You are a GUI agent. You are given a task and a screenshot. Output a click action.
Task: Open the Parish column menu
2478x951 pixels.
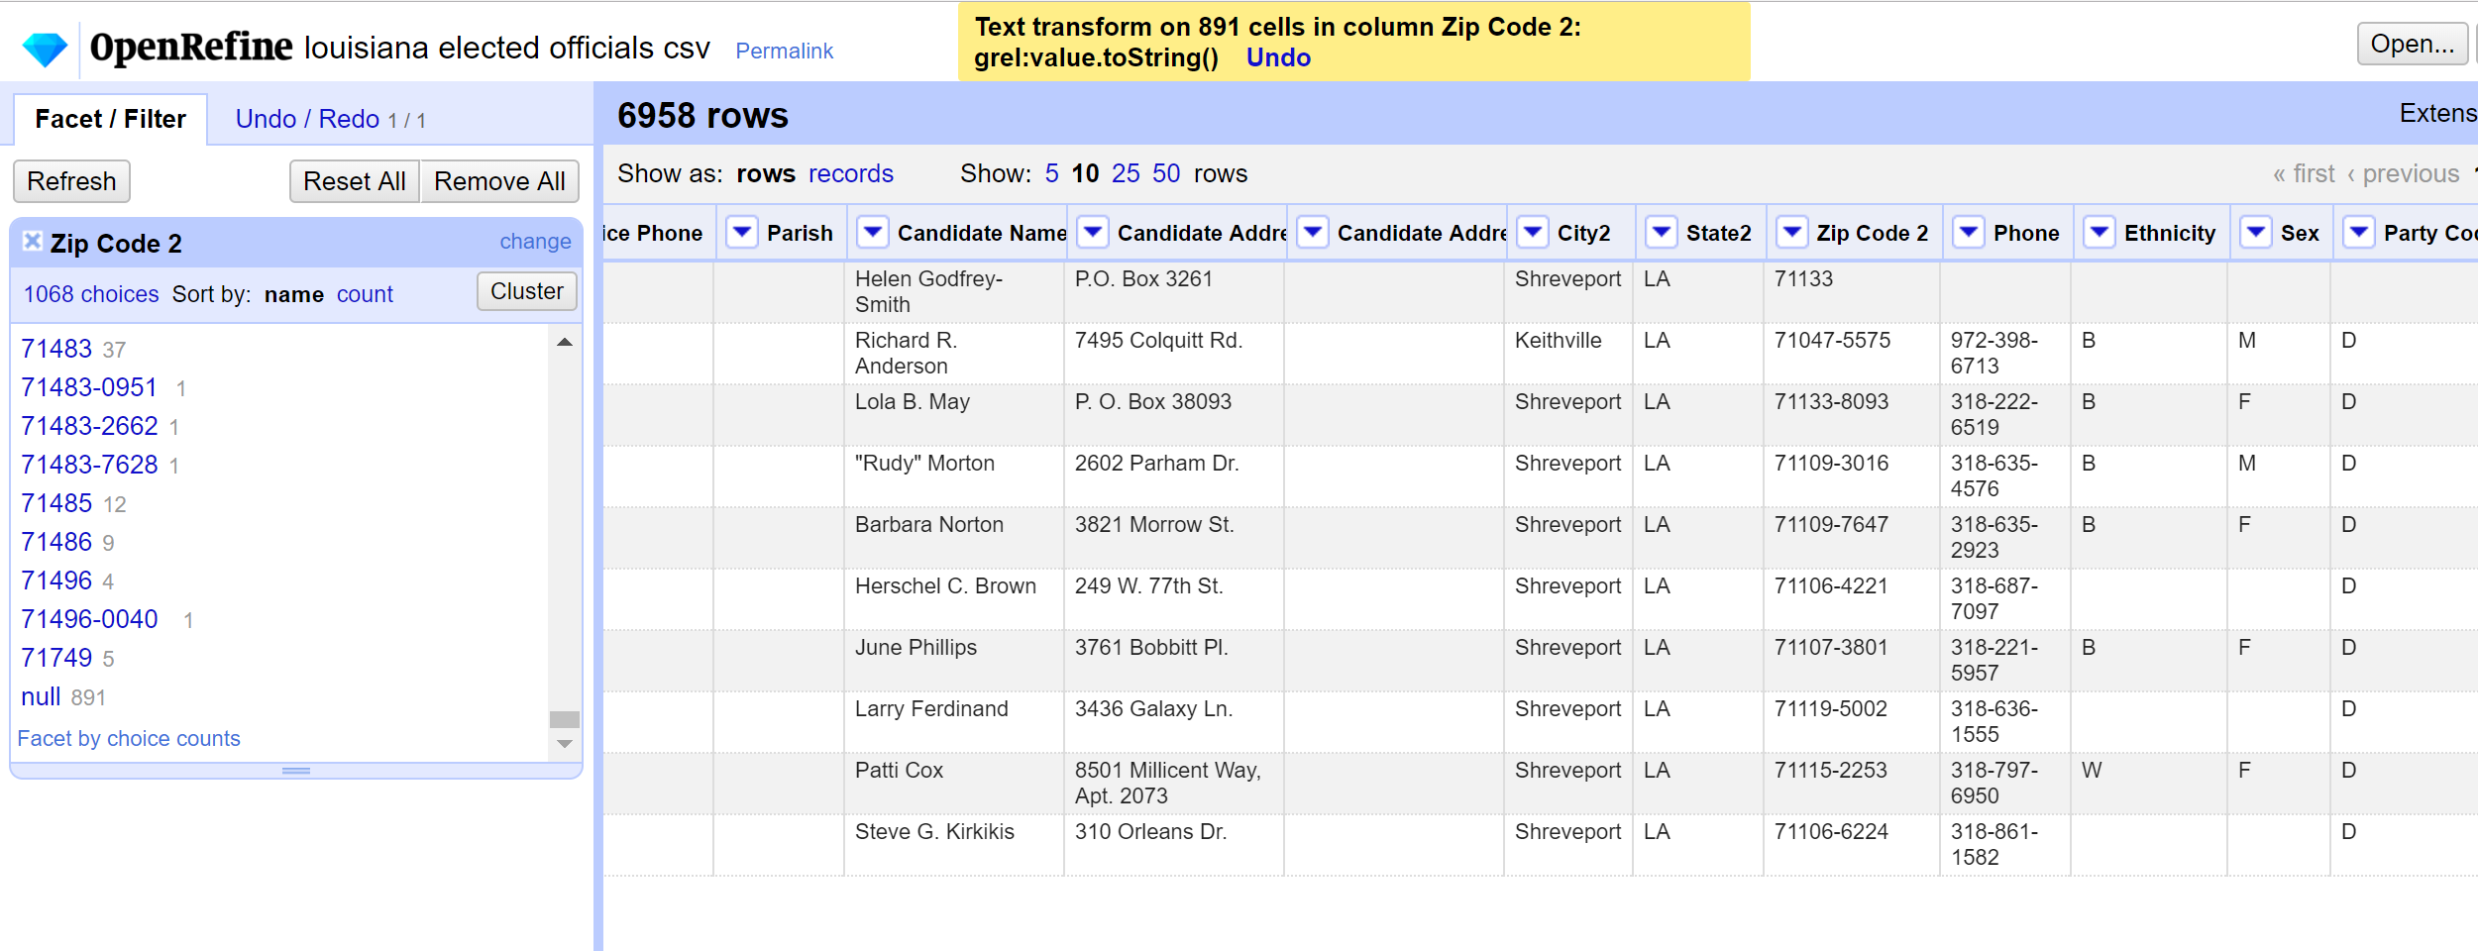(741, 233)
